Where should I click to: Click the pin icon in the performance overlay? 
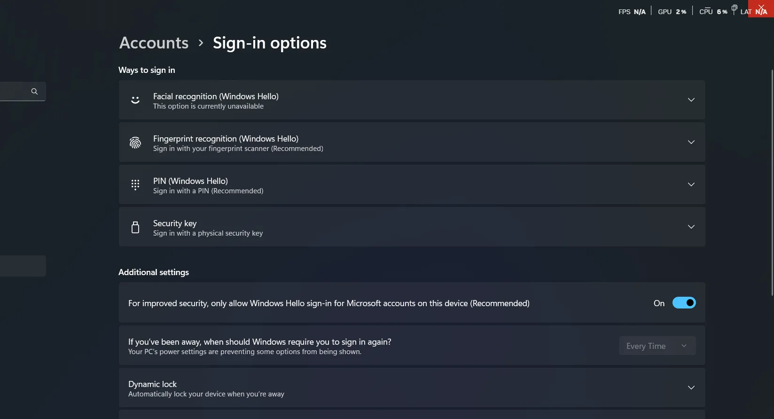click(x=734, y=8)
